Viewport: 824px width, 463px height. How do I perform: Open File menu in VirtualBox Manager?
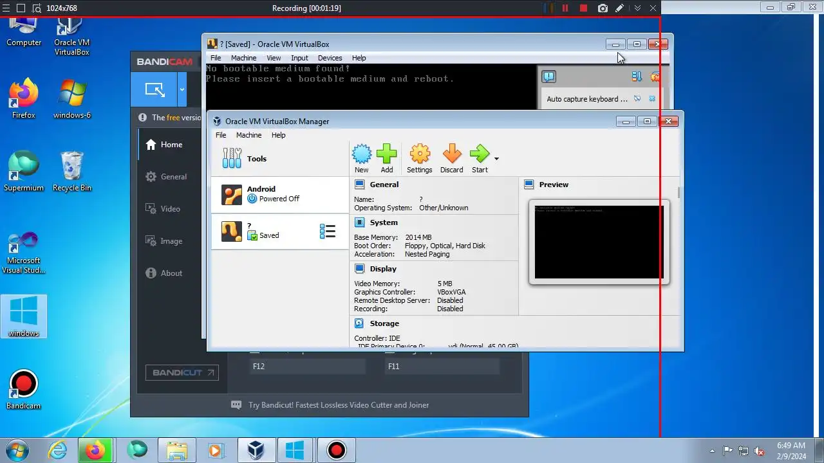[x=221, y=135]
